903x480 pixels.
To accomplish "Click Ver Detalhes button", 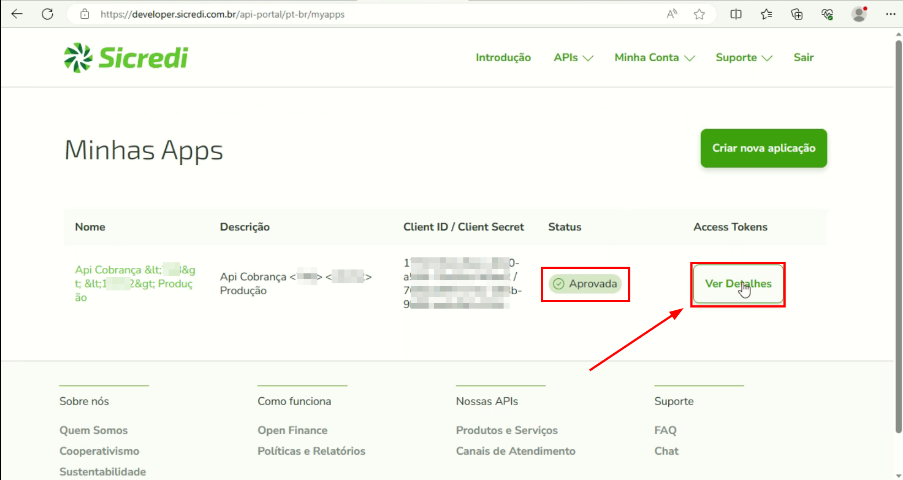I will pos(738,284).
